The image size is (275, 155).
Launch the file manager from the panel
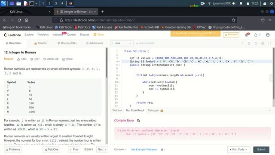click(x=18, y=3)
